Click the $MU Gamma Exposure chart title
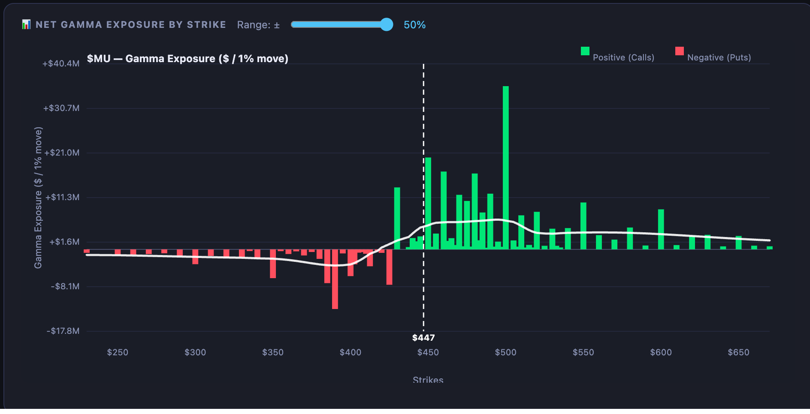Image resolution: width=810 pixels, height=414 pixels. [x=187, y=59]
